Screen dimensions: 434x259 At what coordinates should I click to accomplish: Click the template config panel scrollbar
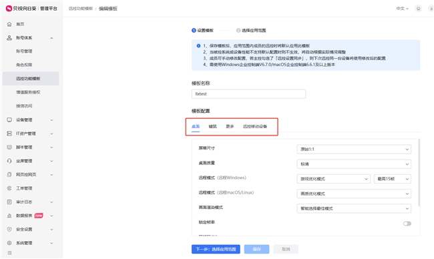[419, 173]
